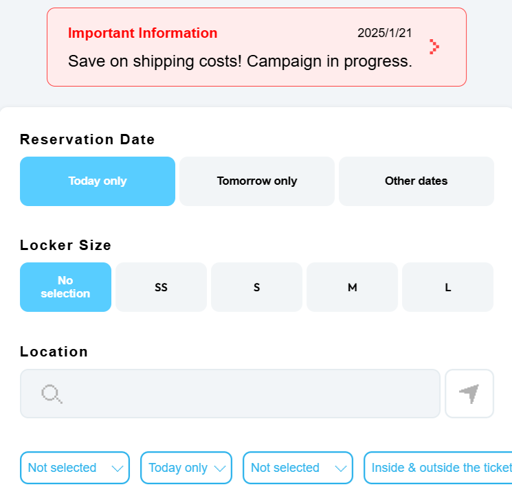Screen dimensions: 512x498
Task: Pick Other dates for reservation
Action: (416, 181)
